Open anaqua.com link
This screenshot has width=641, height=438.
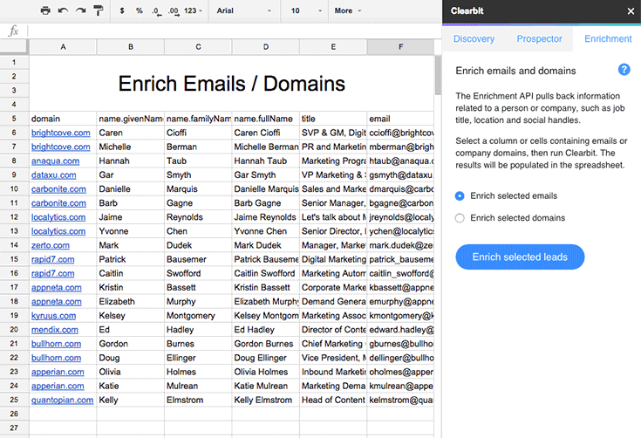[55, 161]
